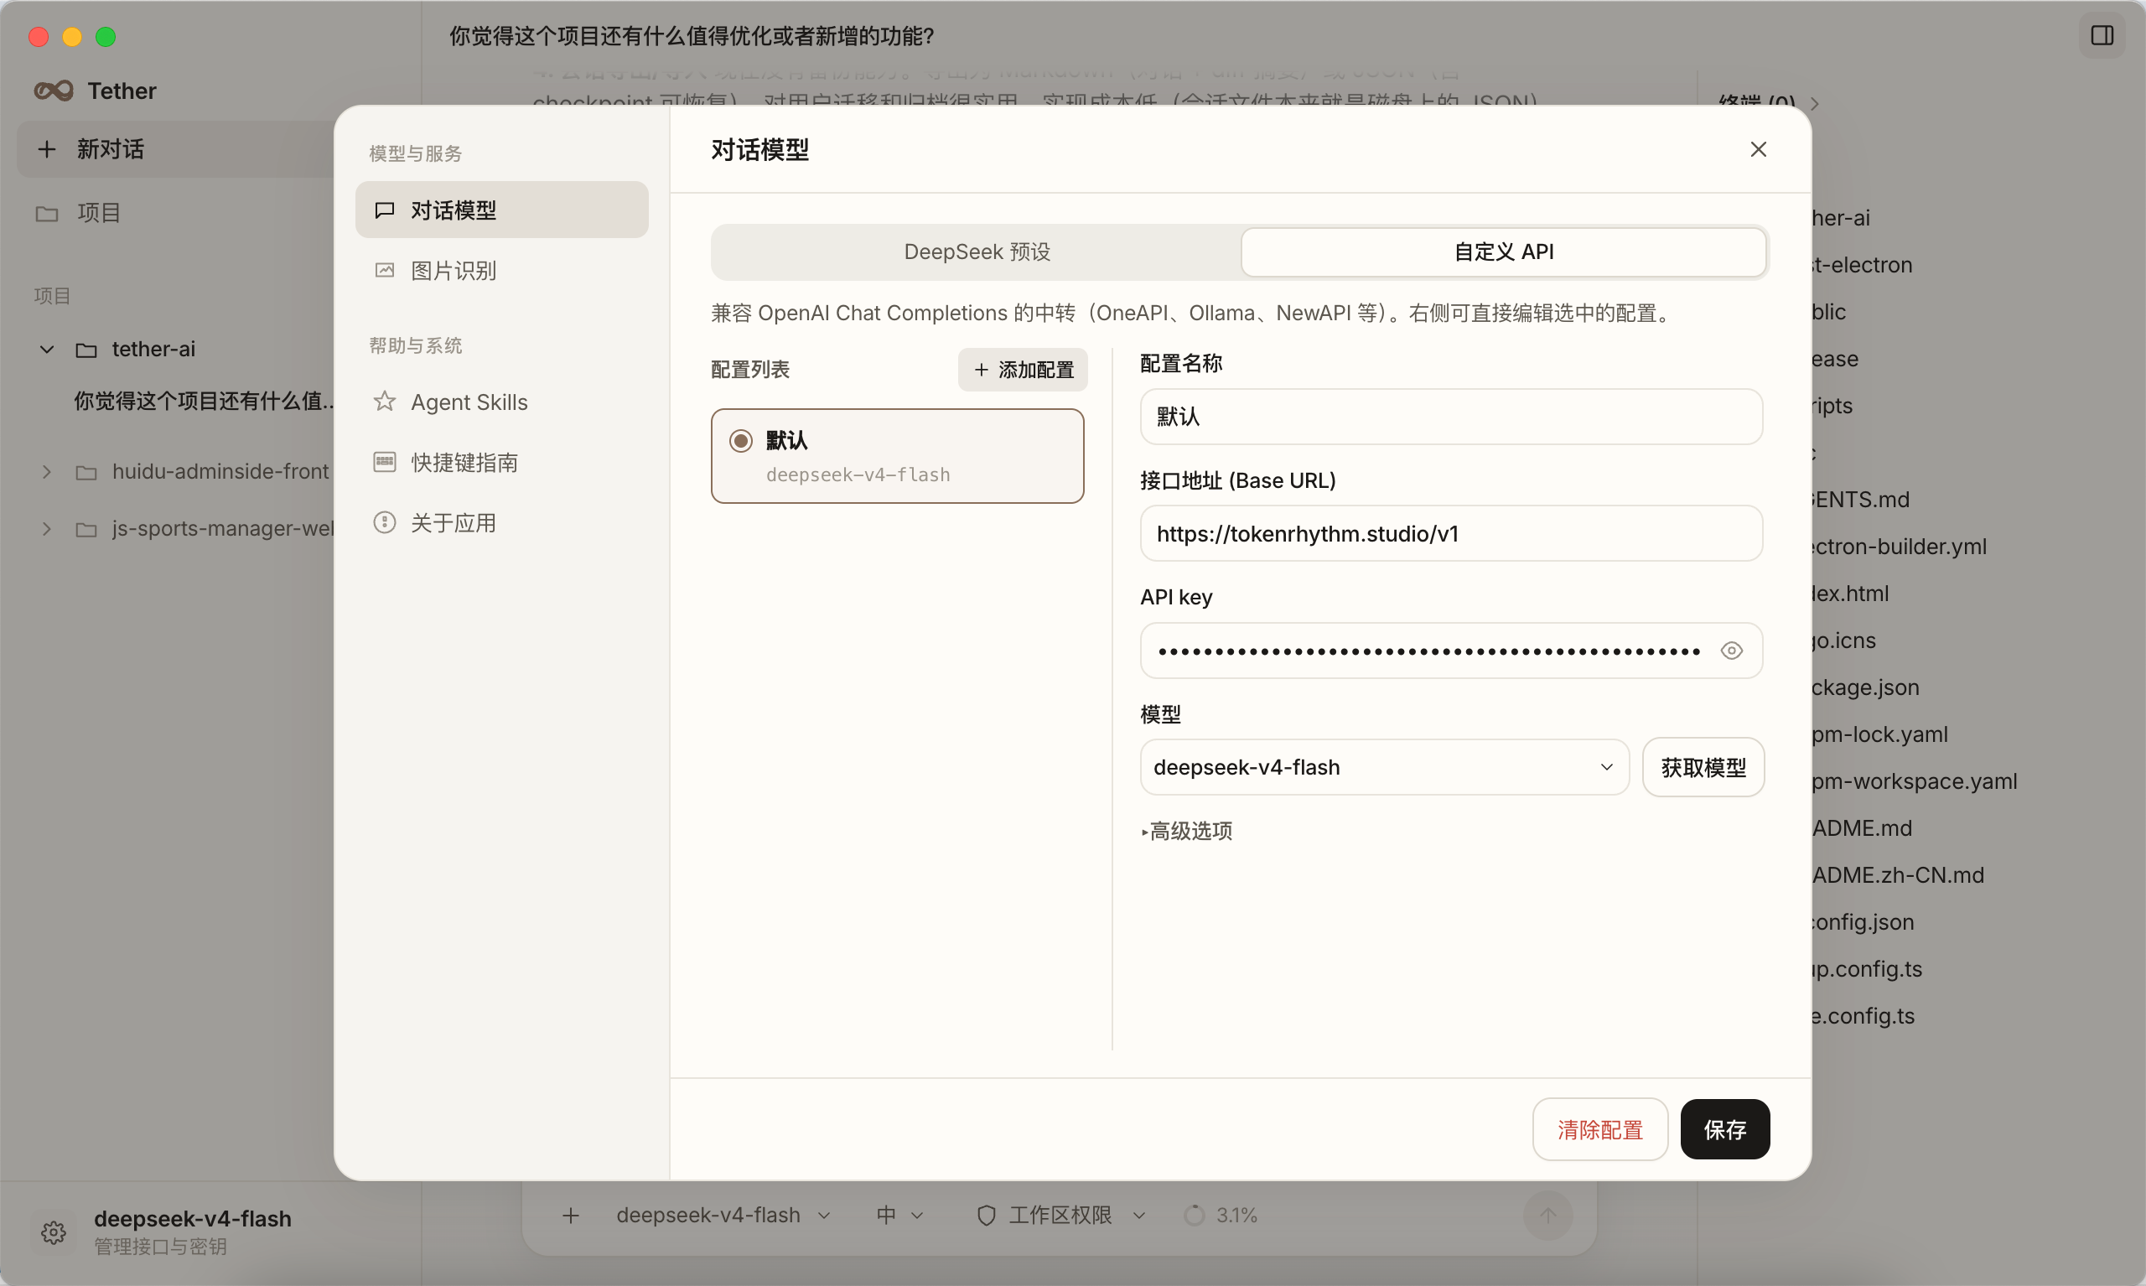Click the 3.1% context usage indicator
The image size is (2146, 1286).
pos(1221,1216)
